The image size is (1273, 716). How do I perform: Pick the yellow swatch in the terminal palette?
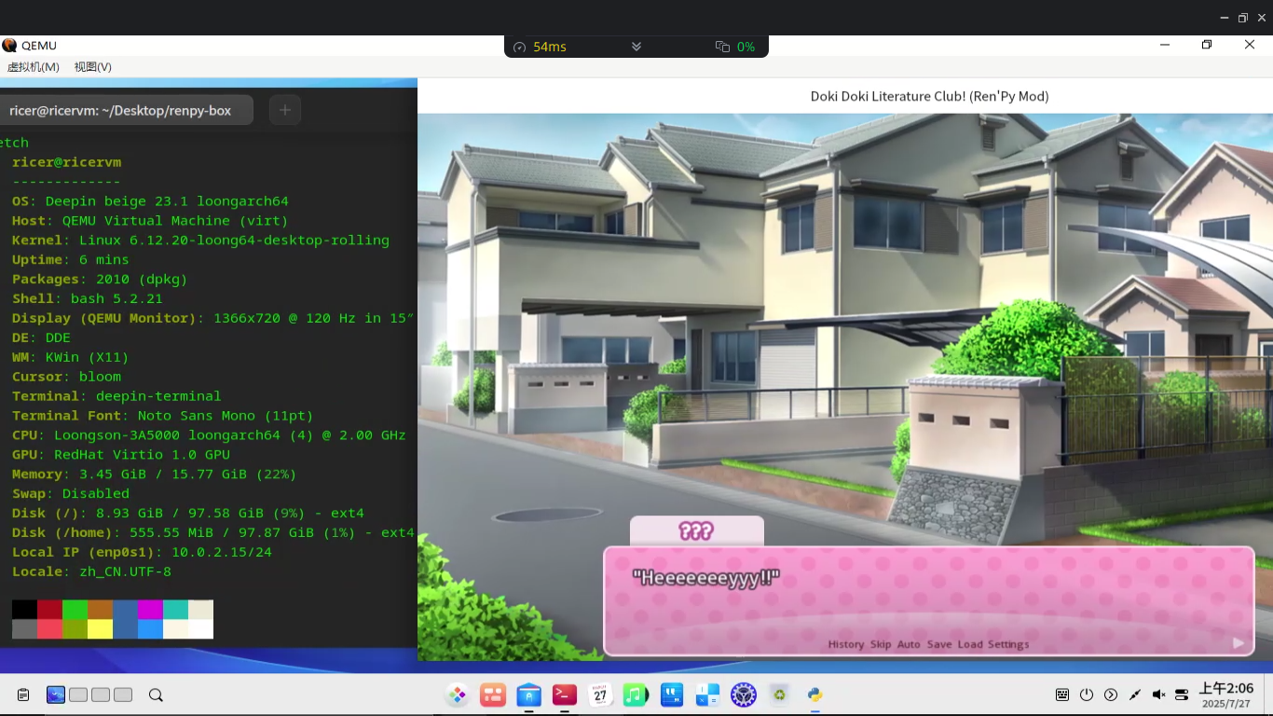[100, 629]
